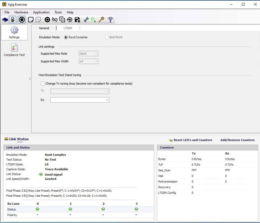Click the lock icon in toolbar
The image size is (260, 223).
[13, 20]
